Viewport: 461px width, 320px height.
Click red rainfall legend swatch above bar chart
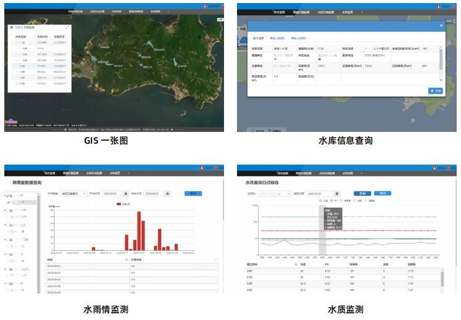[x=120, y=203]
